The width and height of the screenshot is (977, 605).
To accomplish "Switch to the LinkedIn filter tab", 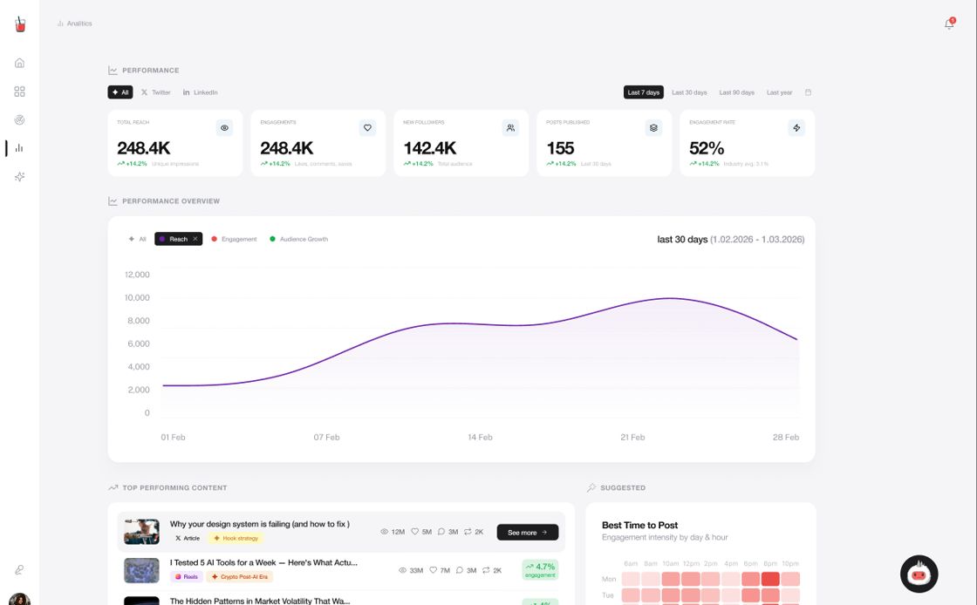I will (x=200, y=92).
